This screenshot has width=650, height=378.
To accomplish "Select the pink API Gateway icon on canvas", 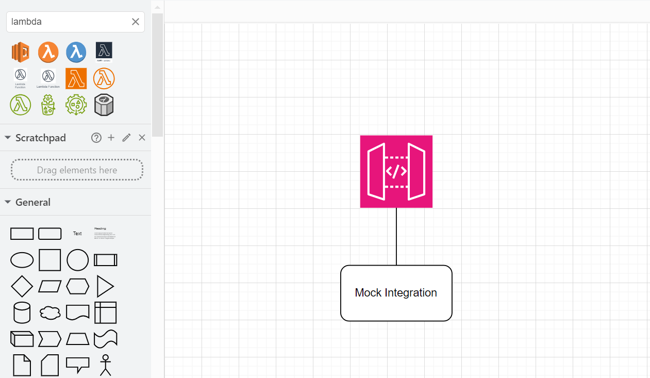I will click(396, 172).
